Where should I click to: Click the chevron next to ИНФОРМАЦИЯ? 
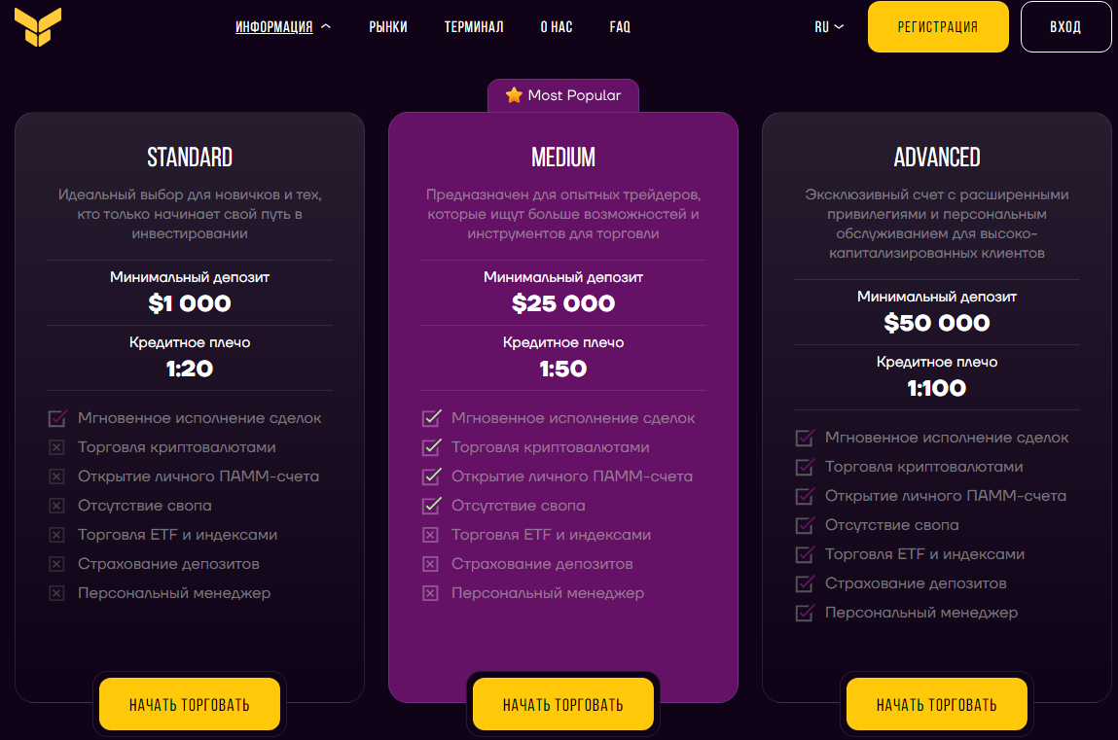326,26
